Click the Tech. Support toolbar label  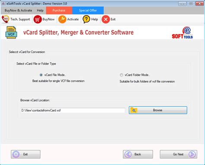coord(20,19)
